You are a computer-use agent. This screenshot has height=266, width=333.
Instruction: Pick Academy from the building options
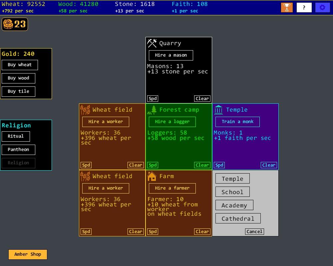(x=234, y=205)
